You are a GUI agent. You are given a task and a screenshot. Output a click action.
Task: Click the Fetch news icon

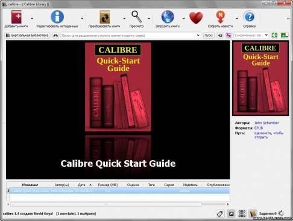pyautogui.click(x=220, y=17)
